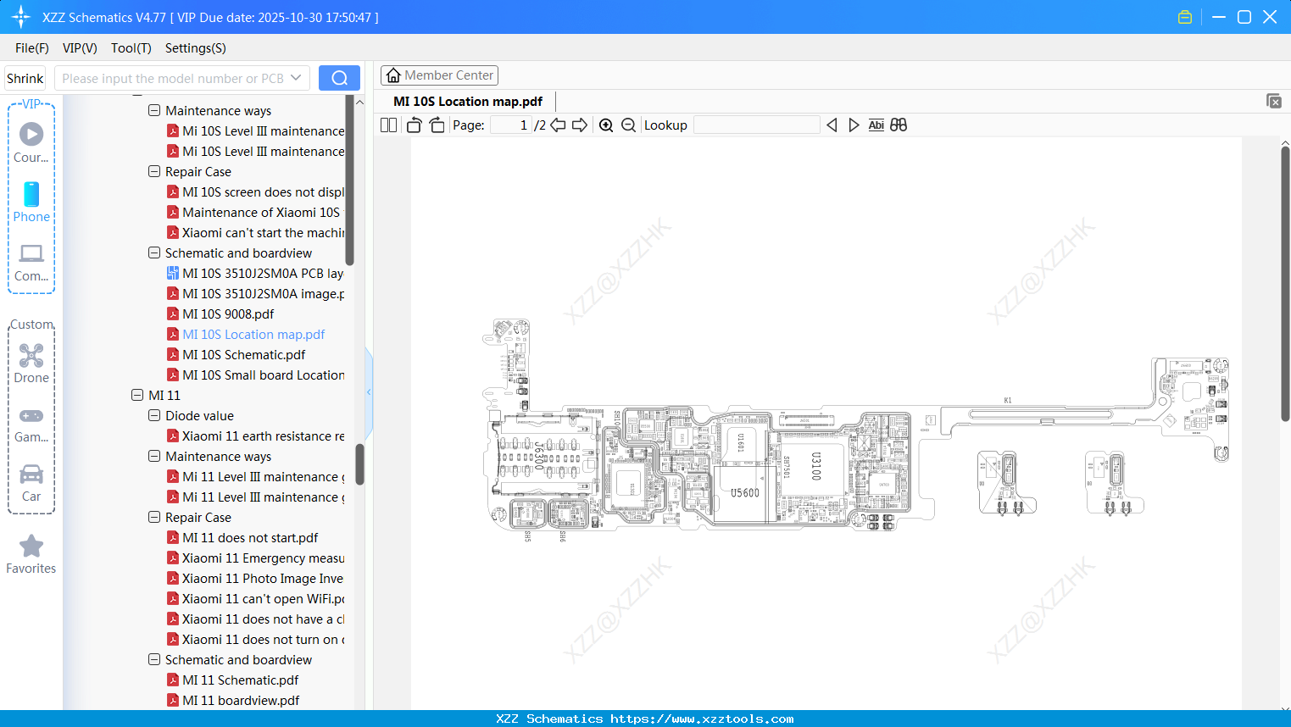Open the Settings menu
This screenshot has height=727, width=1291.
click(x=195, y=48)
